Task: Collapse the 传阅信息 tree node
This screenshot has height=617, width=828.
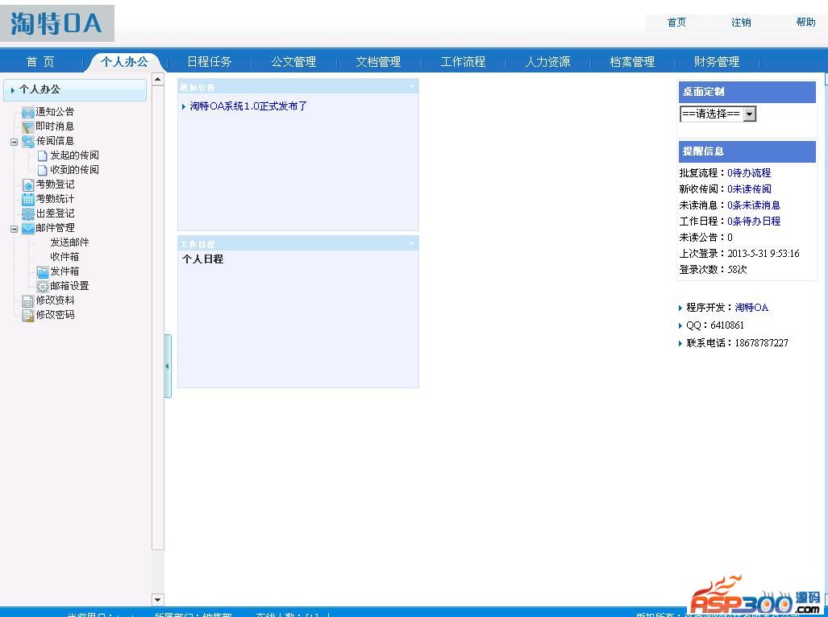Action: point(15,142)
